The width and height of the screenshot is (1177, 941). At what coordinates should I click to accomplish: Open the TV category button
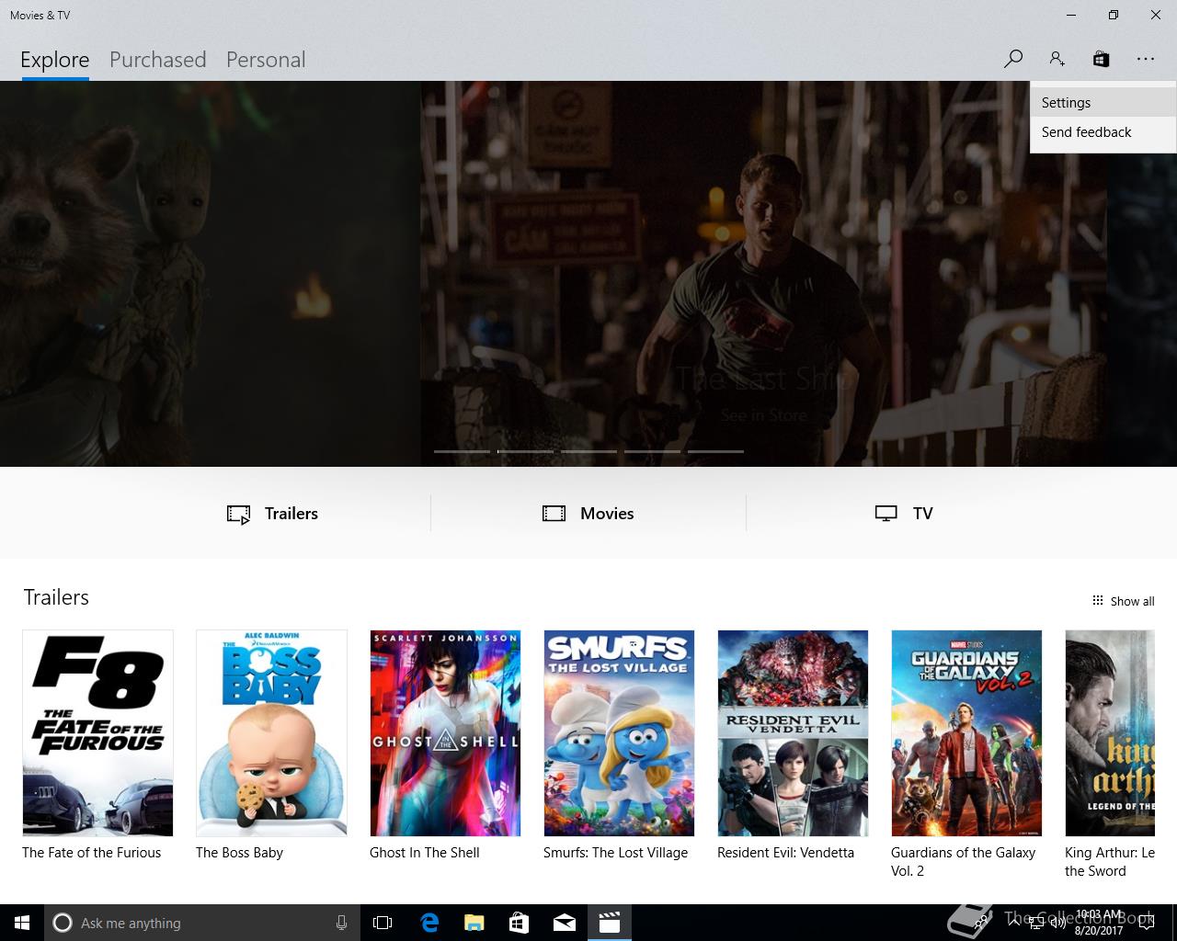click(x=904, y=514)
